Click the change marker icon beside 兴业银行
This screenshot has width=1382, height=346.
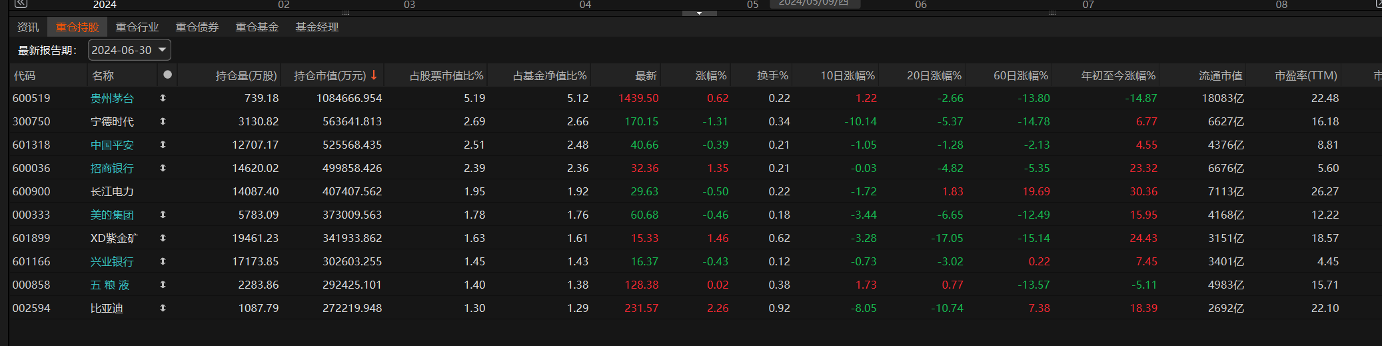[163, 261]
